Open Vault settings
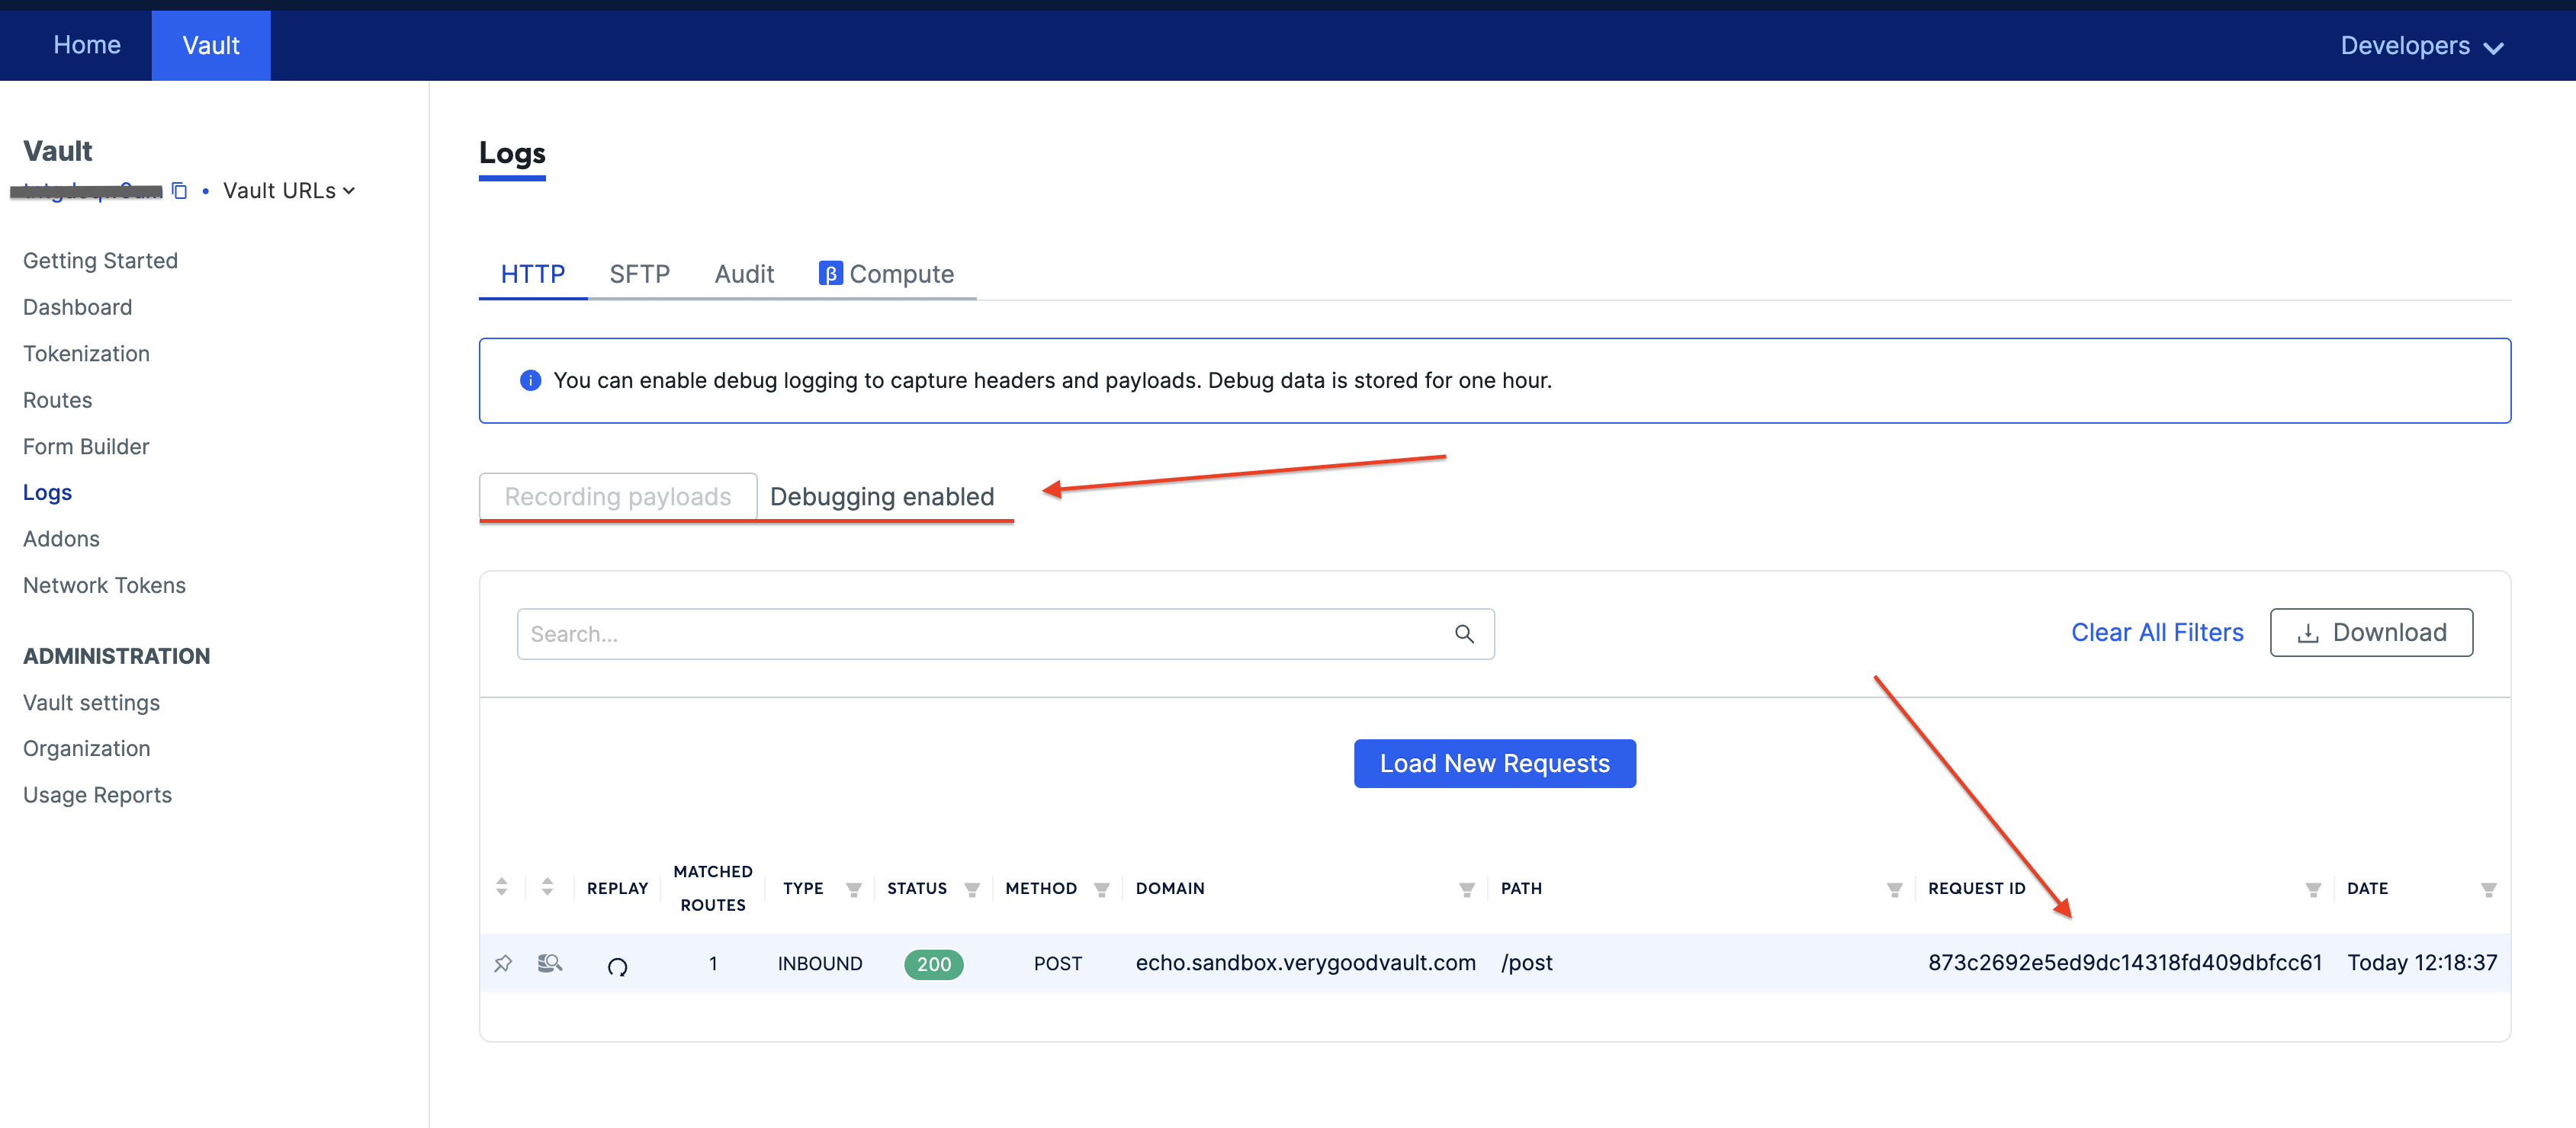Viewport: 2576px width, 1128px height. point(91,703)
